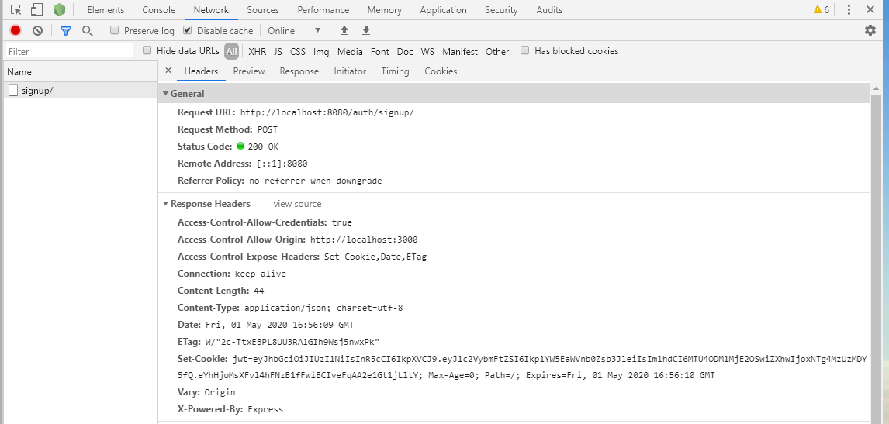Select the Headers tab
Screen dimensions: 889x424
[x=201, y=71]
